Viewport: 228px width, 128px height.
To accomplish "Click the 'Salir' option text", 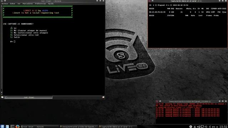I will 17,37.
